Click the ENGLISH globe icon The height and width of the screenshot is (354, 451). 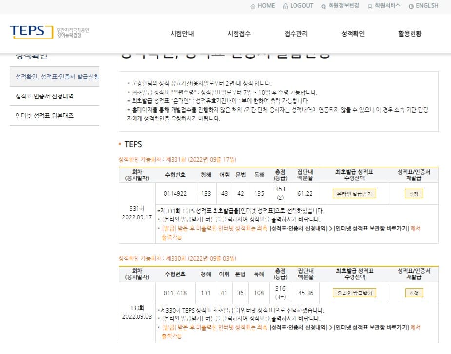(411, 7)
